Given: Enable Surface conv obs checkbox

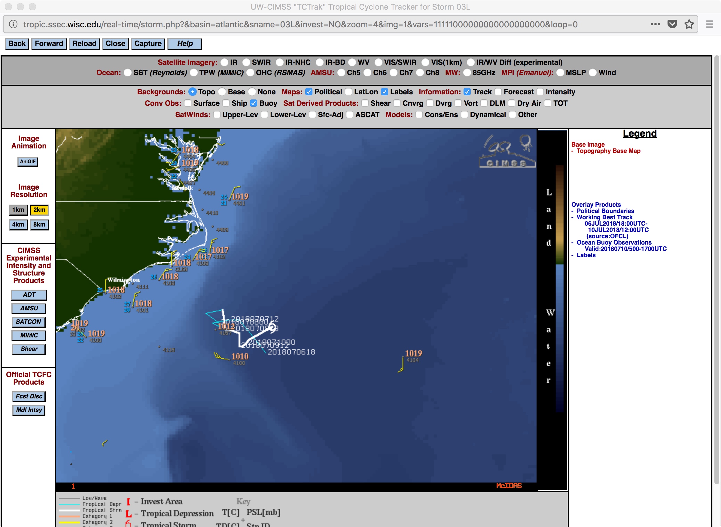Looking at the screenshot, I should click(187, 103).
